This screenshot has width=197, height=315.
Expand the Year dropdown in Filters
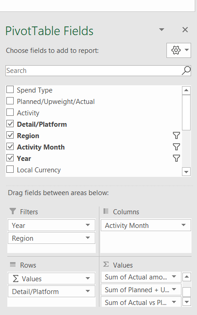pos(88,225)
